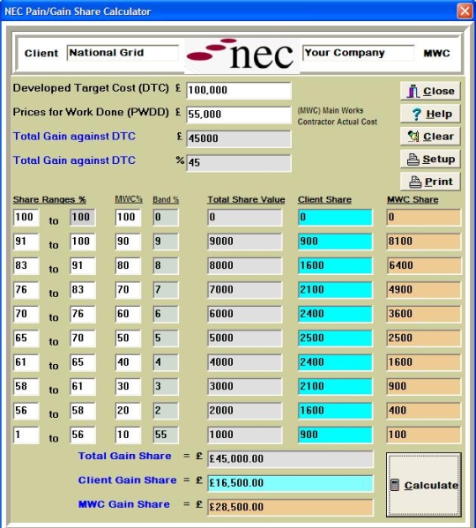
Task: Click the MWC Share column header
Action: (x=413, y=200)
